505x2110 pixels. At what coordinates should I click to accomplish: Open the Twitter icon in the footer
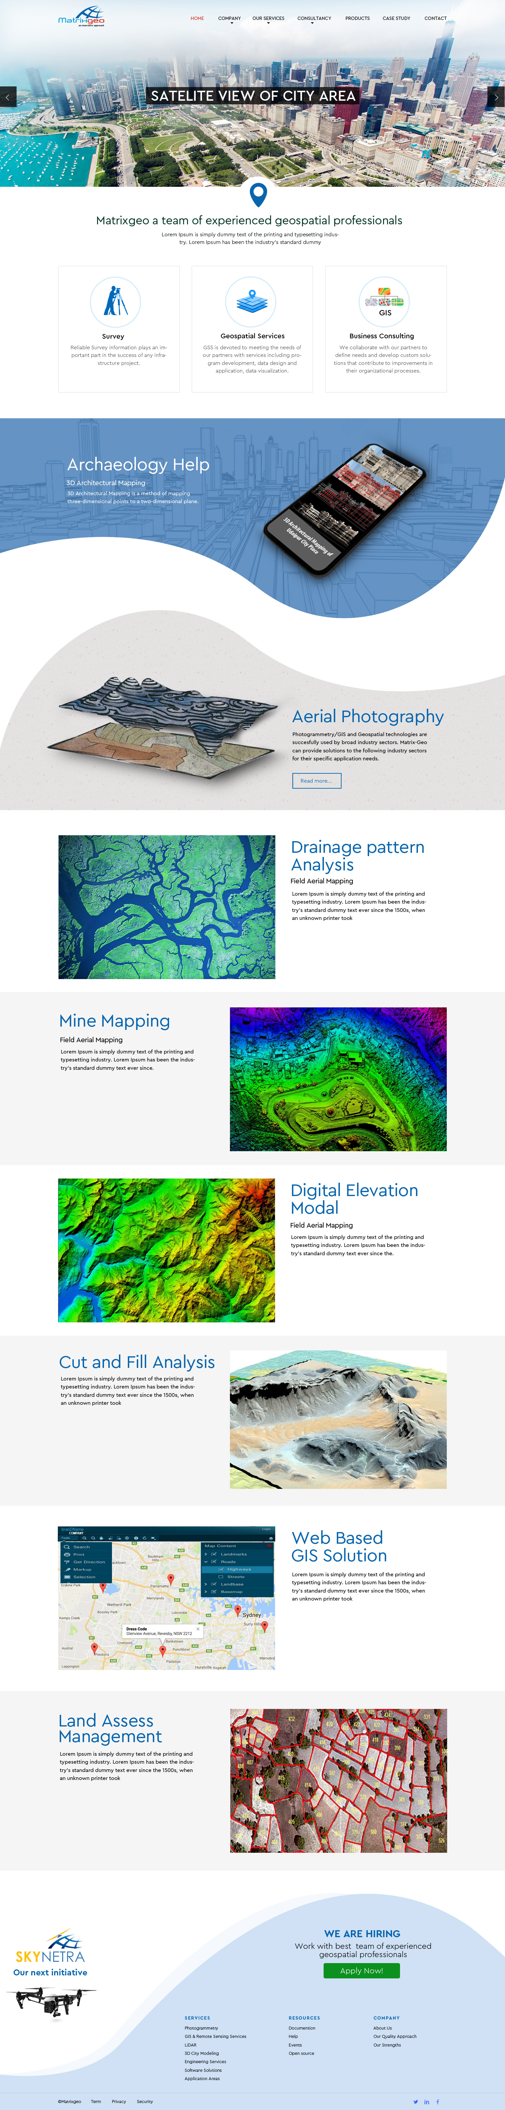tap(415, 2101)
